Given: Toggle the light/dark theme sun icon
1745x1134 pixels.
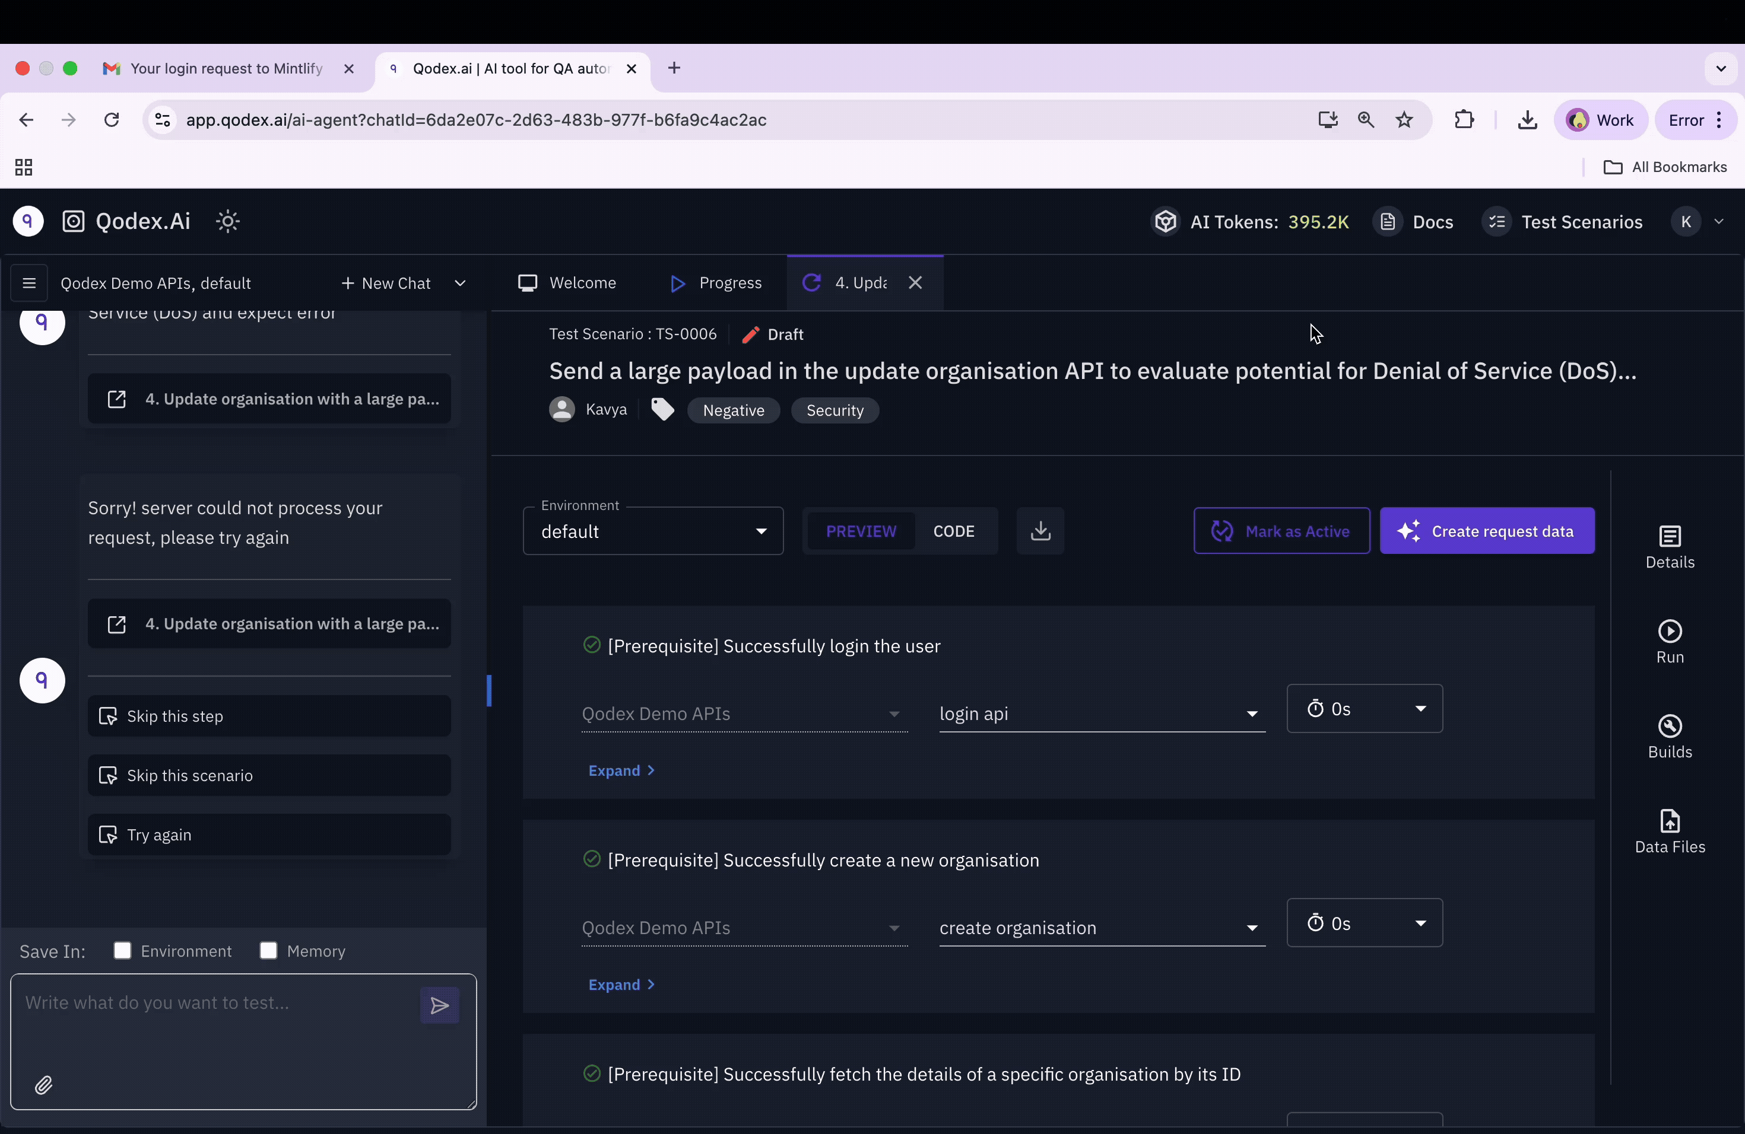Looking at the screenshot, I should click(x=228, y=221).
